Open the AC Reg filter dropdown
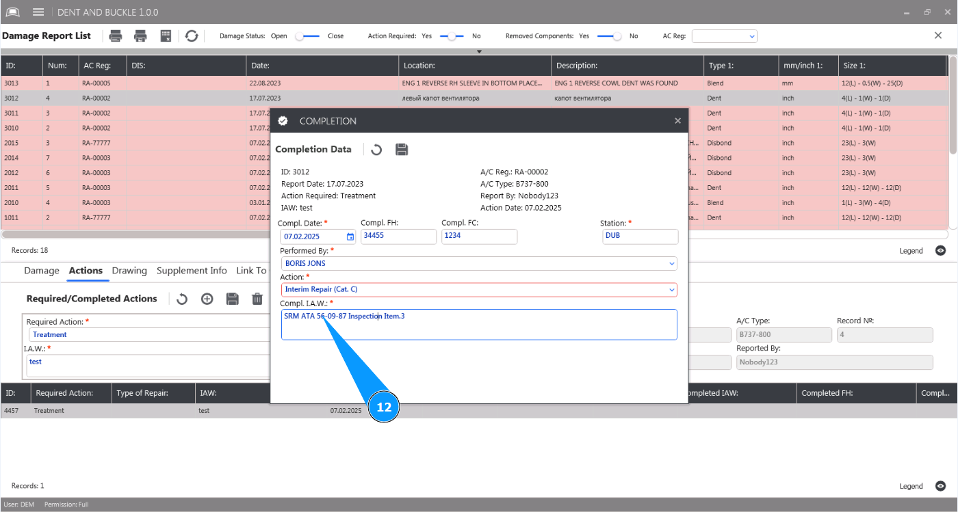958x512 pixels. (x=725, y=36)
